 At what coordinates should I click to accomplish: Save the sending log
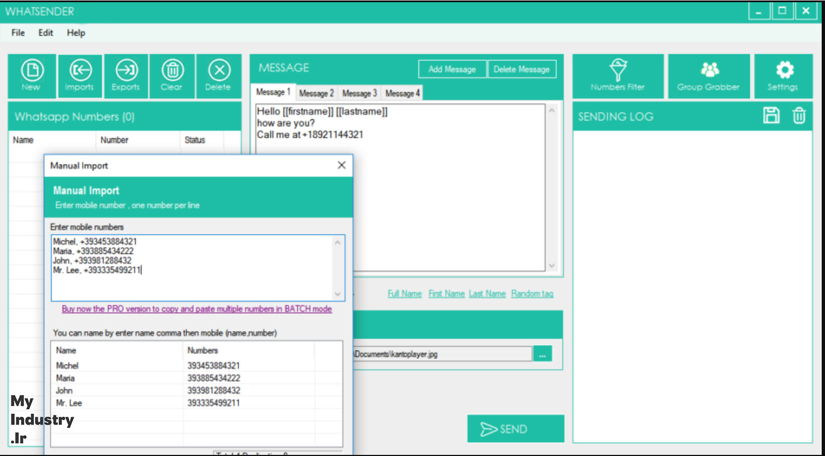click(771, 116)
